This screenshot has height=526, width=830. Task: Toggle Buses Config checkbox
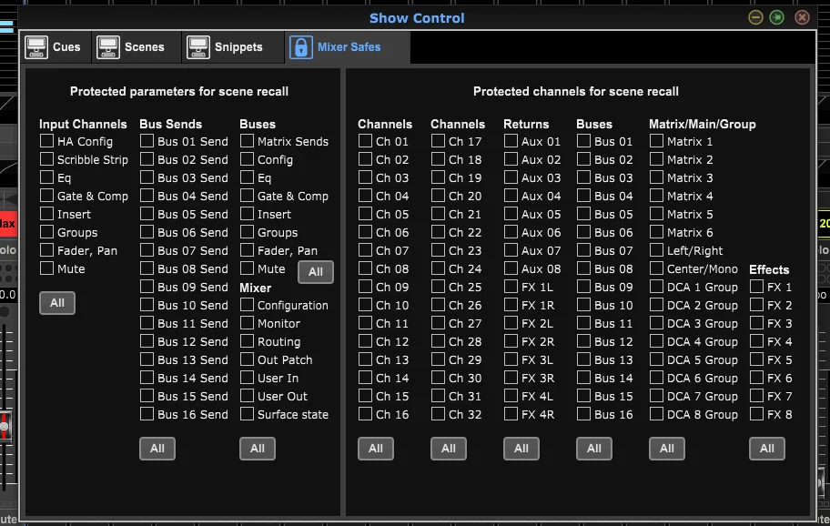[247, 158]
